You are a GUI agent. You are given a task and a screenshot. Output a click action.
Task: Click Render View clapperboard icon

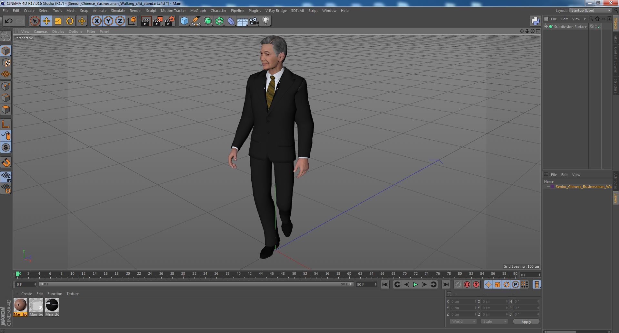(x=146, y=21)
